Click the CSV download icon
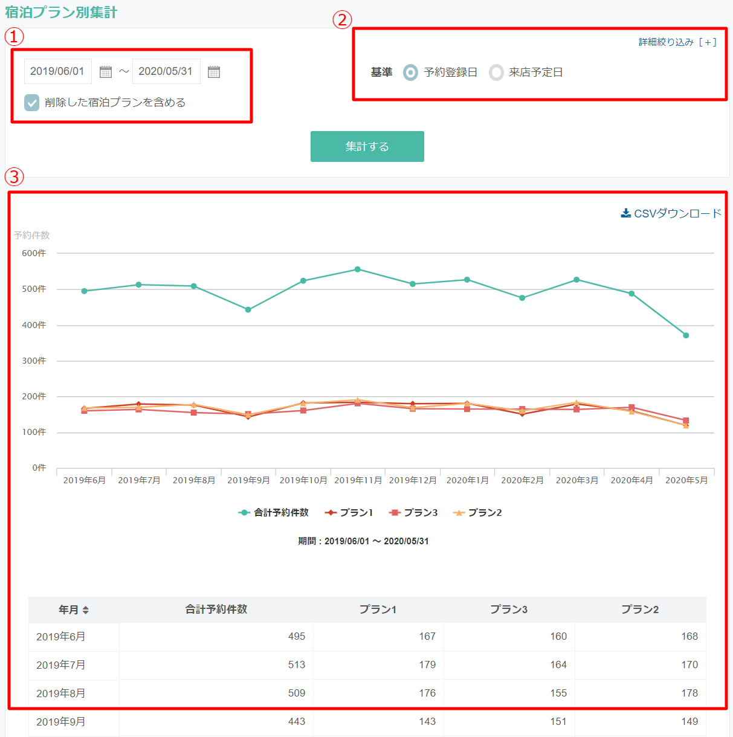Viewport: 733px width, 737px height. pyautogui.click(x=626, y=213)
